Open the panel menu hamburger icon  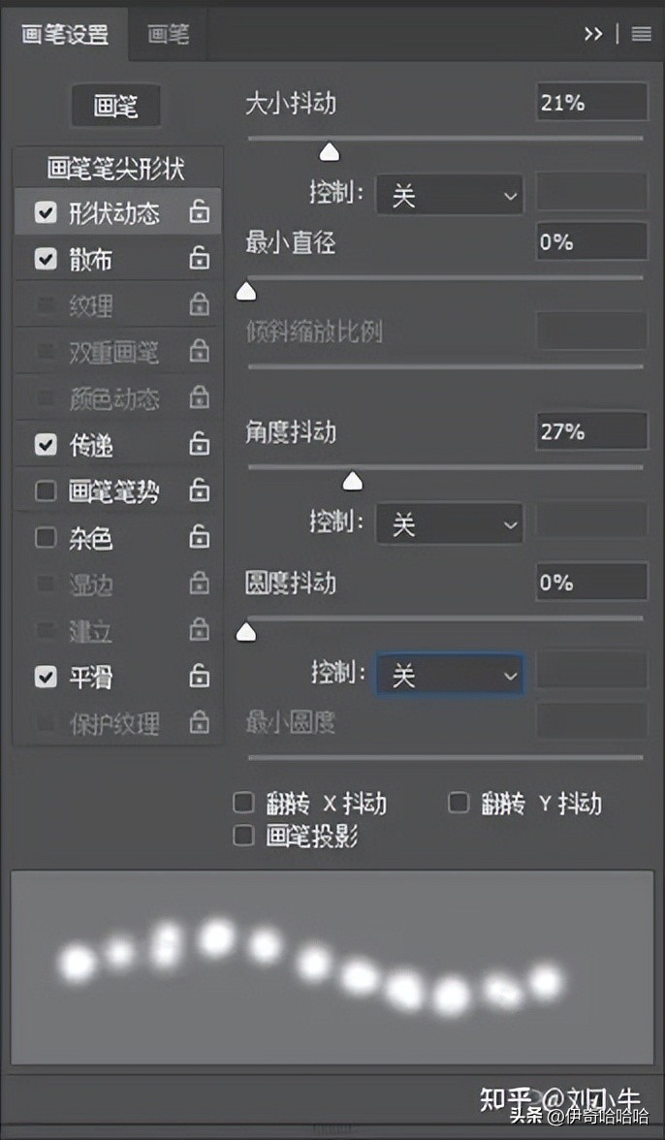tap(641, 34)
